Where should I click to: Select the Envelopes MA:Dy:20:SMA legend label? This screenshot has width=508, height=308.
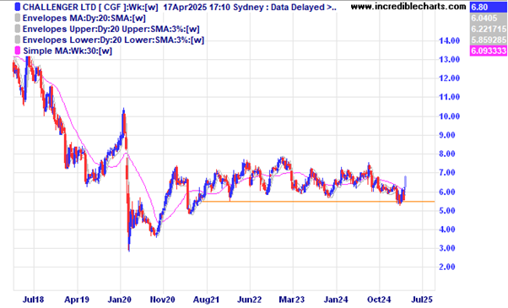tap(84, 18)
